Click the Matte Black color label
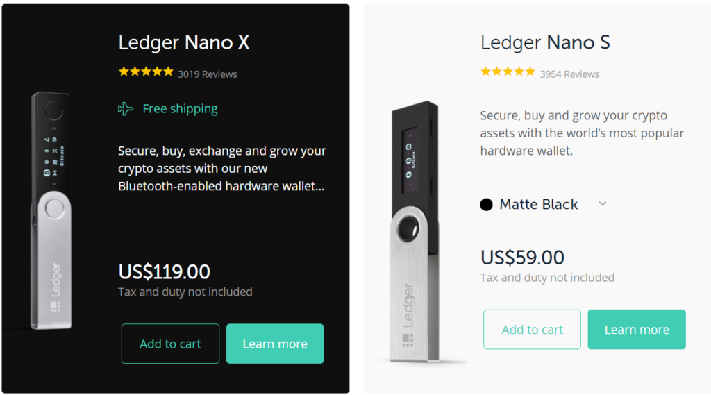Image resolution: width=711 pixels, height=395 pixels. (538, 204)
